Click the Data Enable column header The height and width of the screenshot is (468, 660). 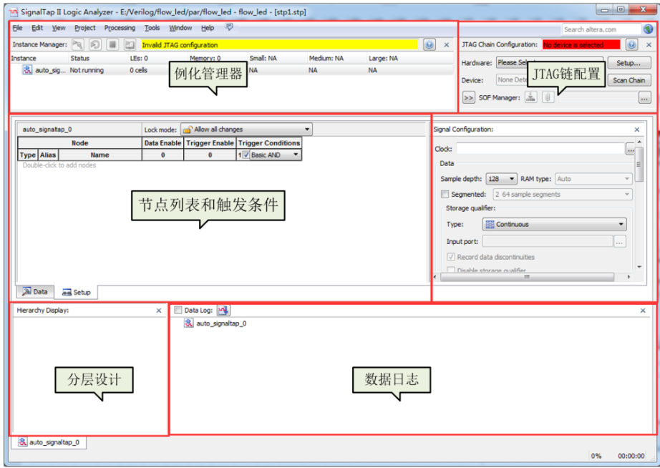tap(163, 143)
